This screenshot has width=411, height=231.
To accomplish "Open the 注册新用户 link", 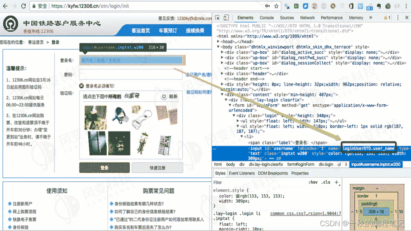I will [22, 204].
